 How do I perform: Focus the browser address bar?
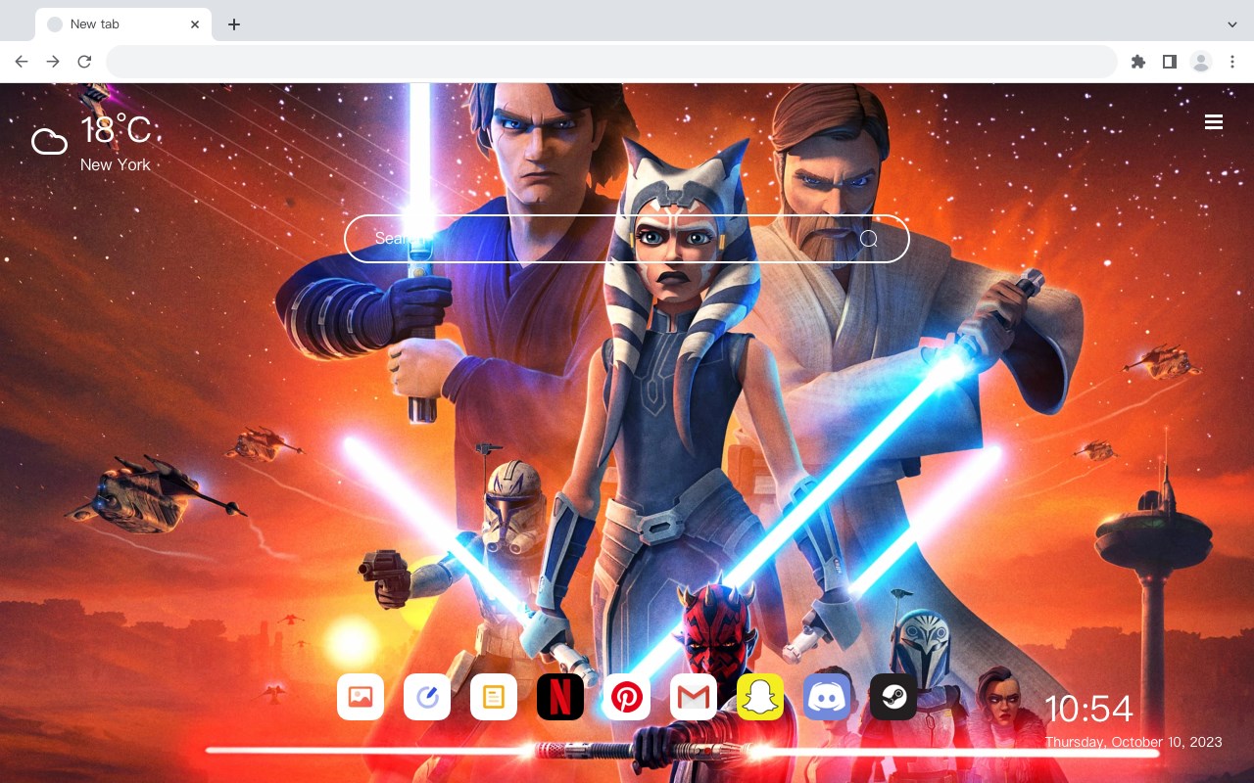click(611, 62)
